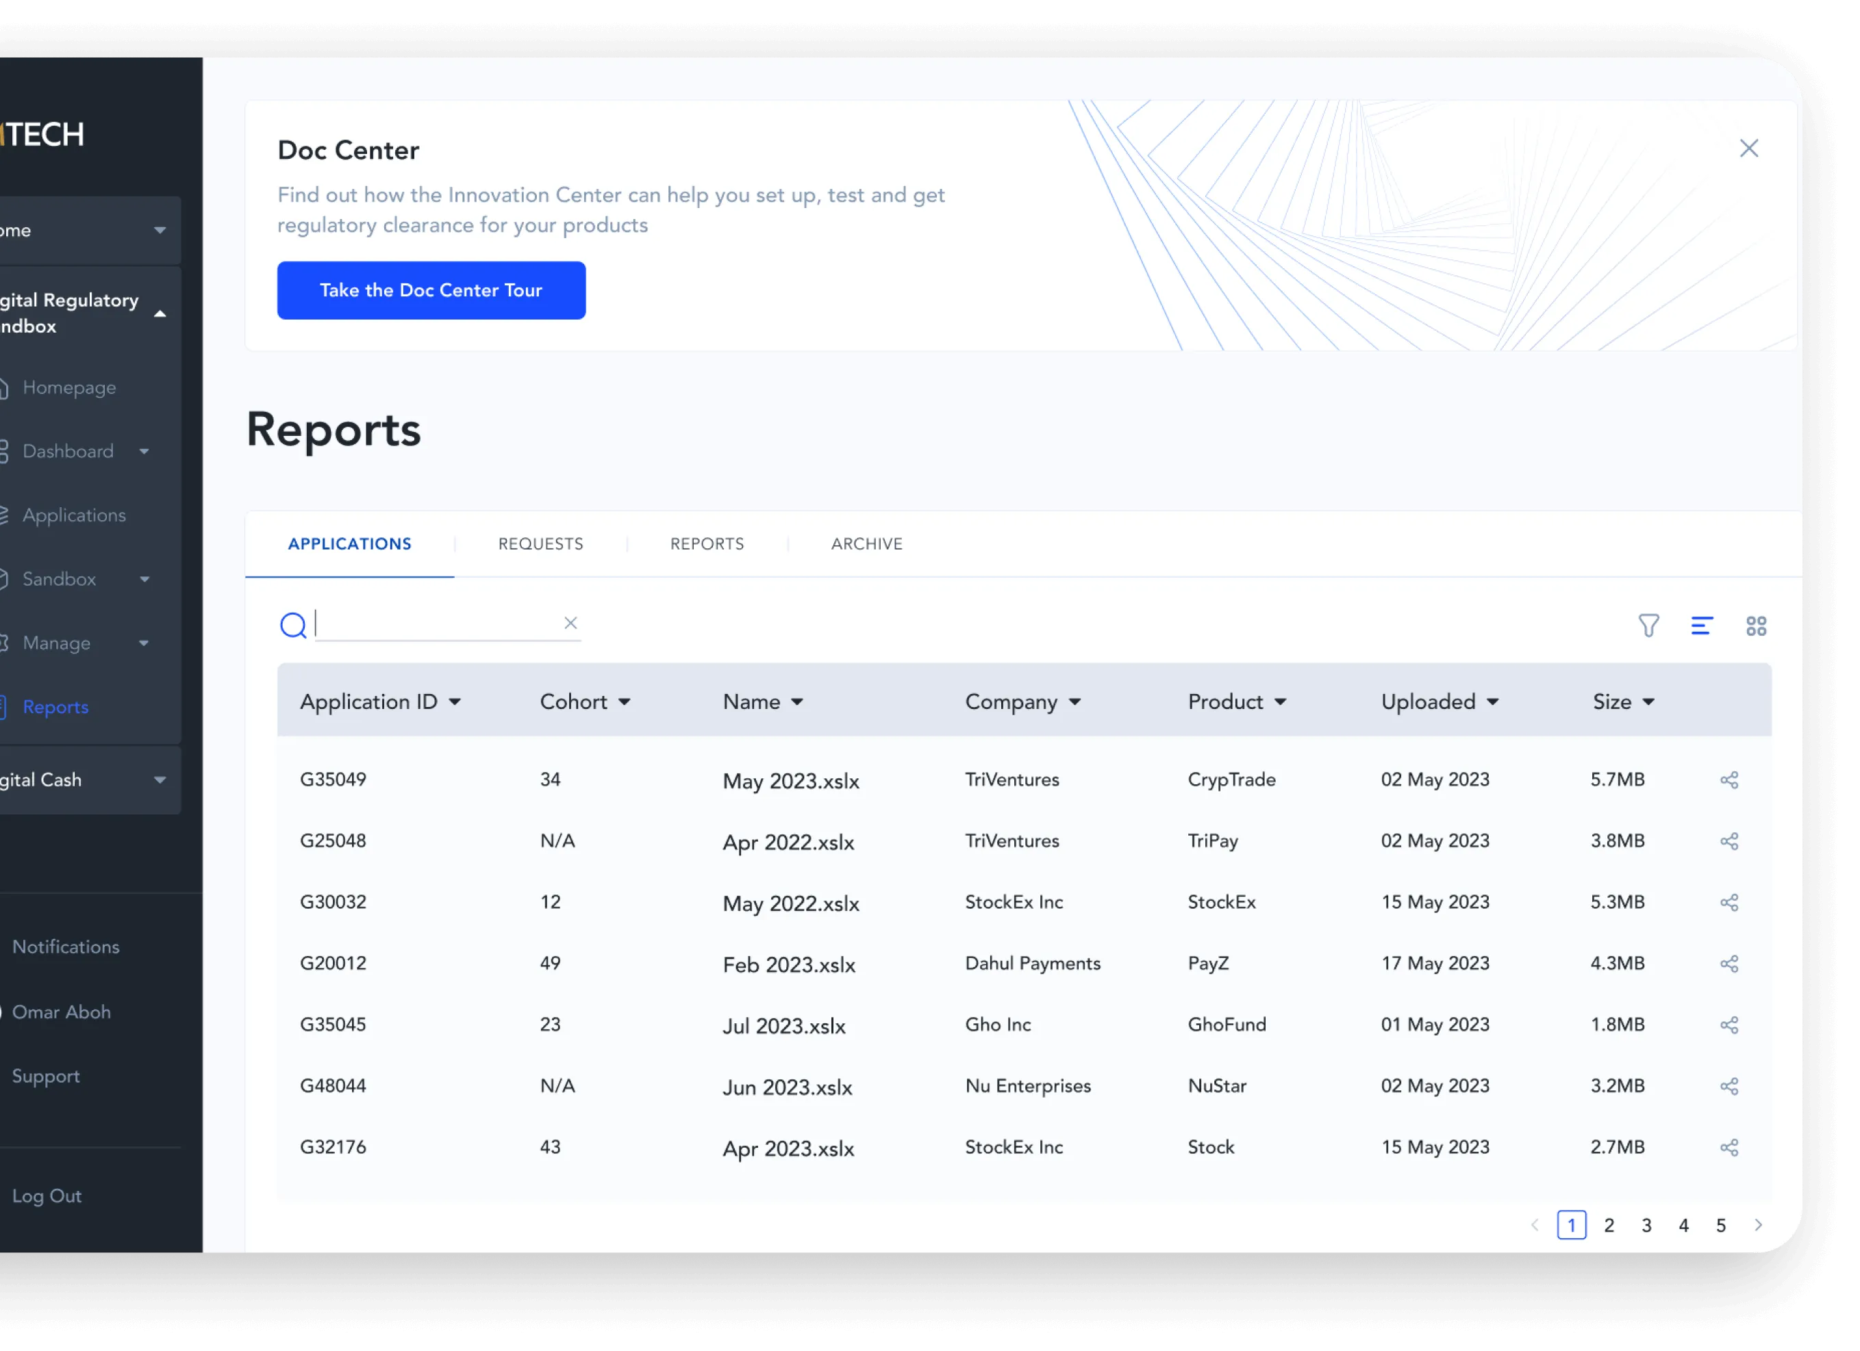The height and width of the screenshot is (1351, 1860).
Task: Click the share icon for G35049
Action: pos(1730,780)
